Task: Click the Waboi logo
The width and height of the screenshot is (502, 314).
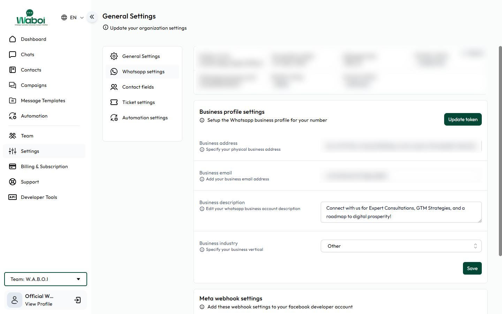Action: click(31, 18)
